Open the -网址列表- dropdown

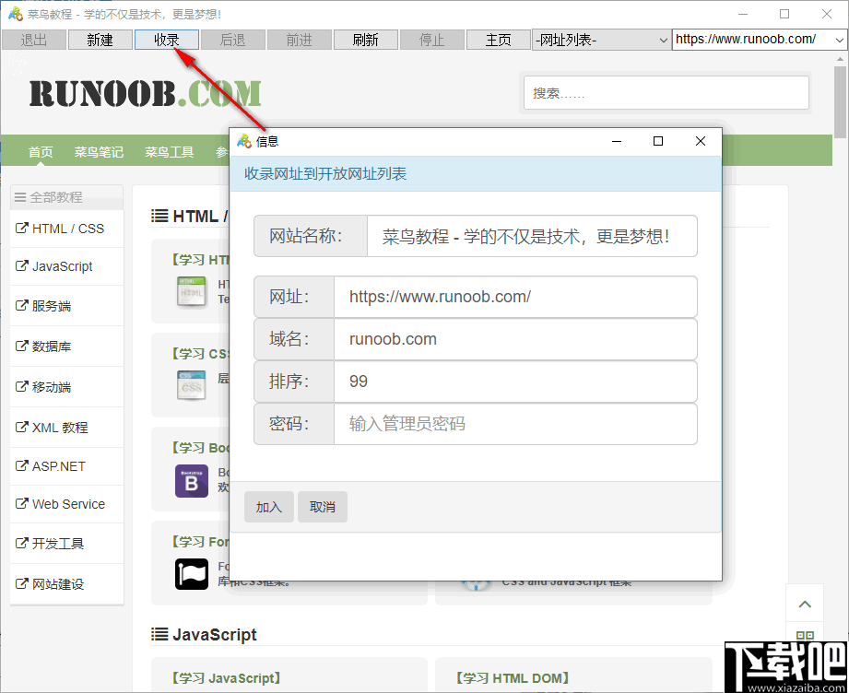click(601, 40)
